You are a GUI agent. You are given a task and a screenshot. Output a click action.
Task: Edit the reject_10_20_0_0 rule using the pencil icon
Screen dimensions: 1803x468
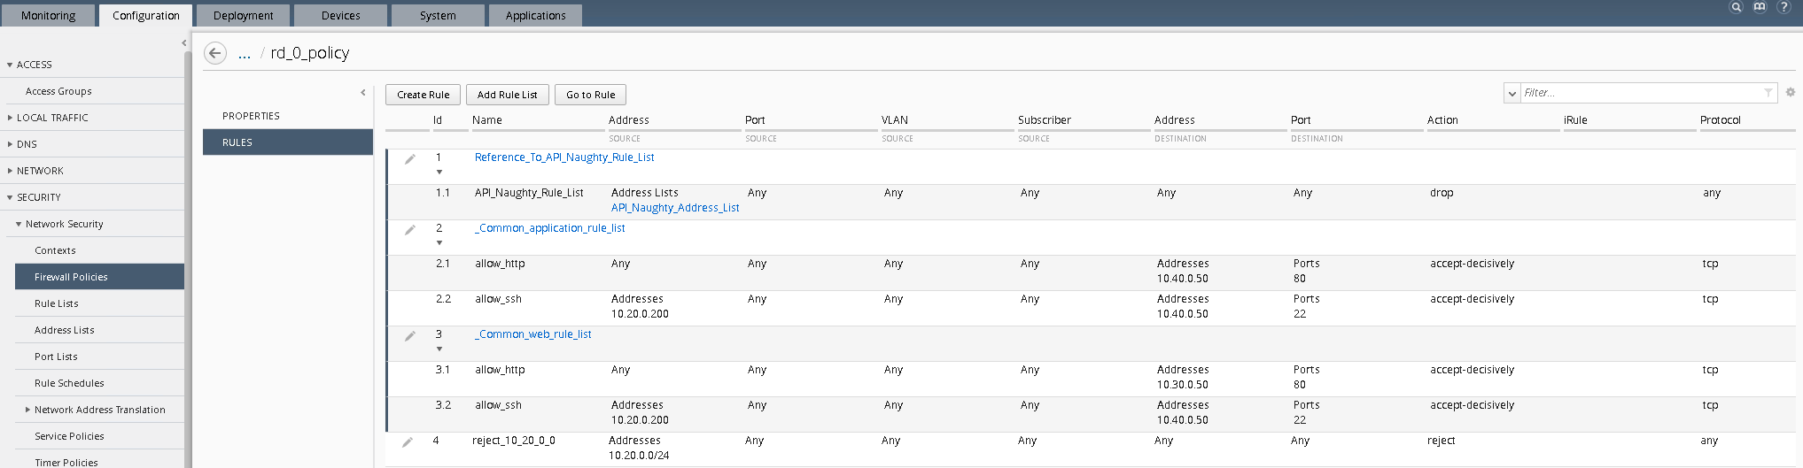[408, 442]
